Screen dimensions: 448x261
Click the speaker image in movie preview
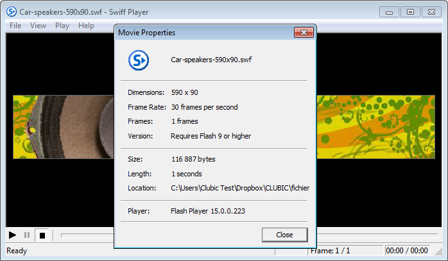point(64,127)
